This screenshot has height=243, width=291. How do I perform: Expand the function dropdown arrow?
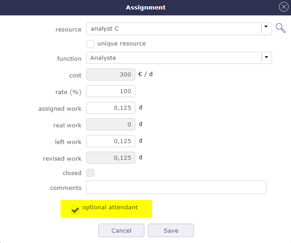[x=267, y=58]
